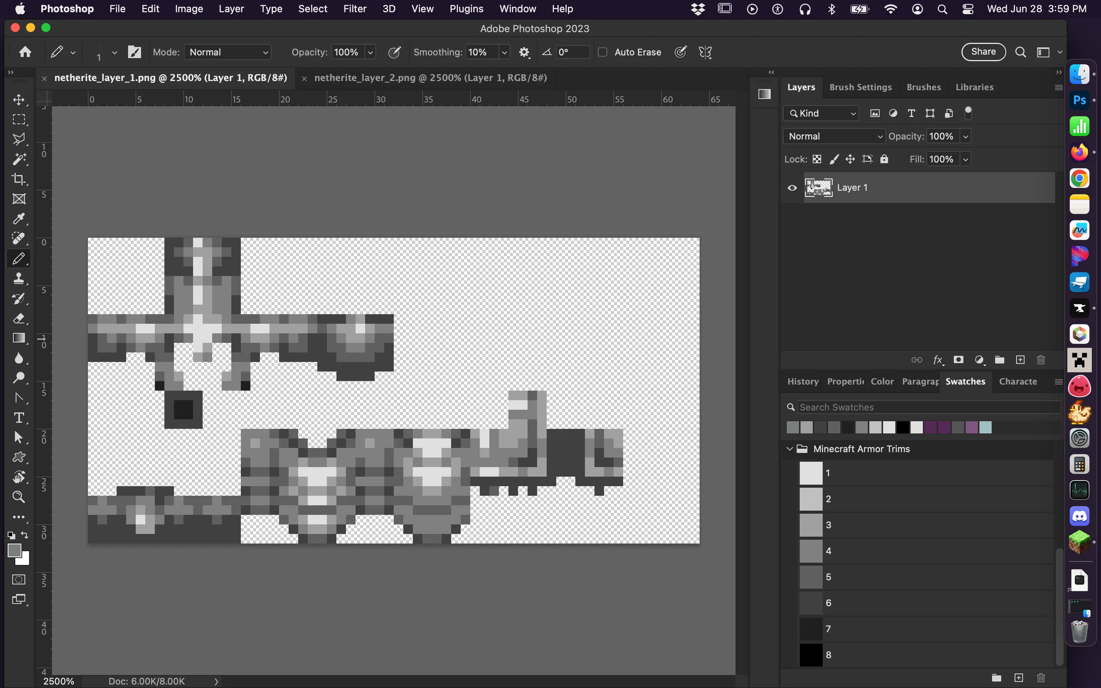Open smoothing options gear

pos(524,52)
